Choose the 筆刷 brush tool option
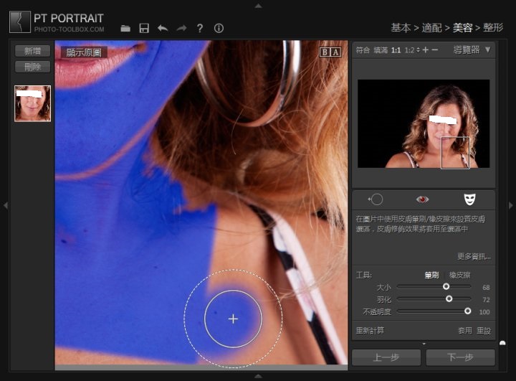This screenshot has height=381, width=516. [x=431, y=275]
